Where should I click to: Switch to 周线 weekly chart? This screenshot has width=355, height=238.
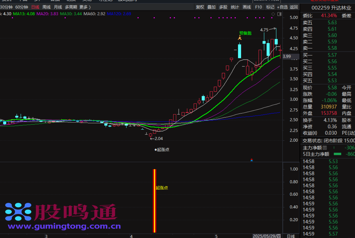tap(46, 7)
